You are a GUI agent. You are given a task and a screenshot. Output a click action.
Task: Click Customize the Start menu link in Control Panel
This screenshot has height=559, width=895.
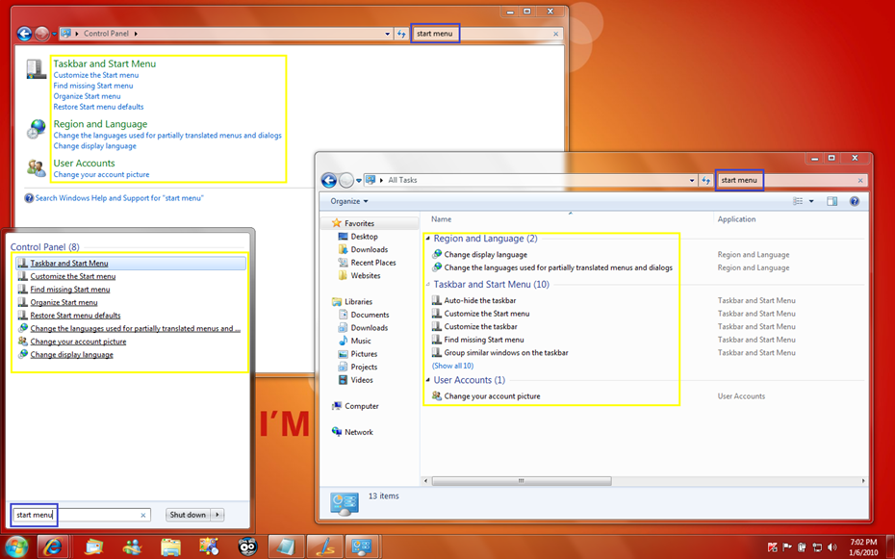(x=96, y=75)
